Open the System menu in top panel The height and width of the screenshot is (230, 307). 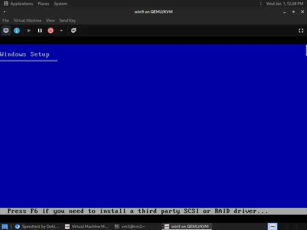click(61, 4)
